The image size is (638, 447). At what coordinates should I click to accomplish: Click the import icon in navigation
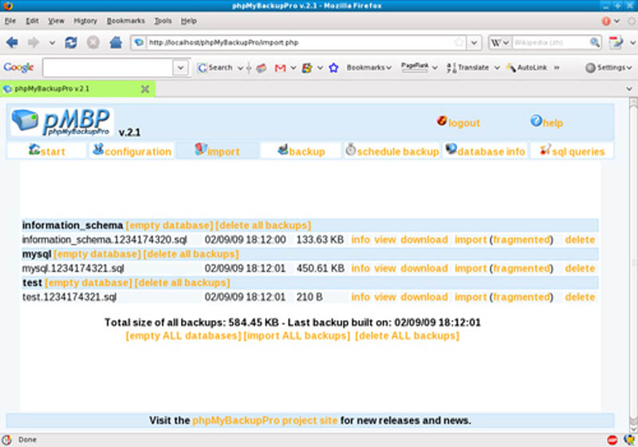click(x=201, y=149)
